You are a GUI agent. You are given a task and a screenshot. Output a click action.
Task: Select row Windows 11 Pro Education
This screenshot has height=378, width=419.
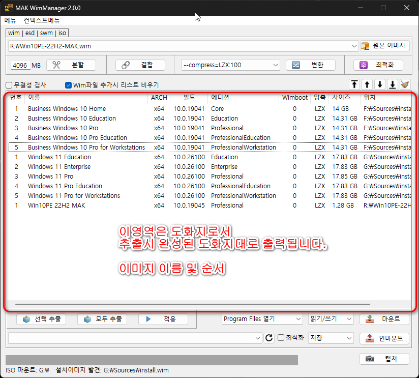(x=210, y=186)
